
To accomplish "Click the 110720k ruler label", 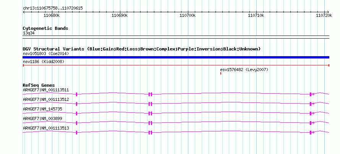I will coord(324,15).
